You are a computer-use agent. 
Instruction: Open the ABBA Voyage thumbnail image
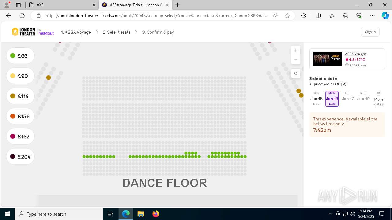327,59
